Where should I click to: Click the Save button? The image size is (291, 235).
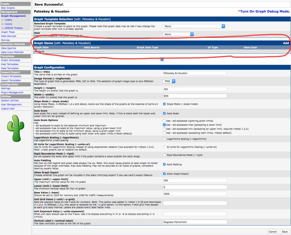[x=284, y=231]
